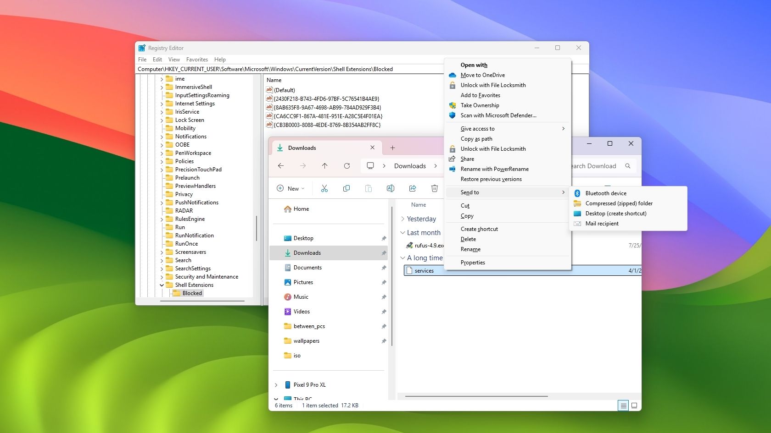Refresh the Downloads folder view
The width and height of the screenshot is (771, 433).
pos(347,166)
